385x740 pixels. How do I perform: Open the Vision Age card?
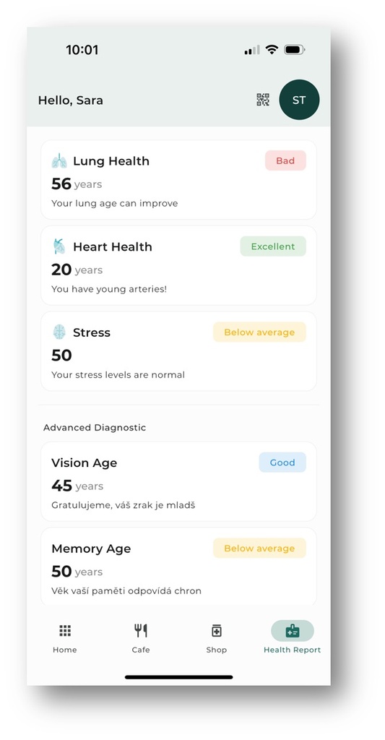coord(178,481)
